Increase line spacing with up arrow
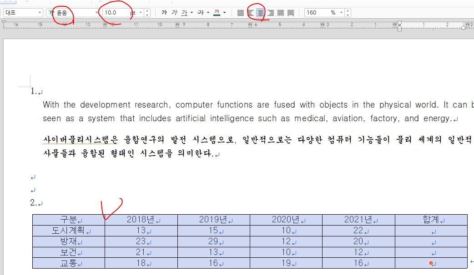 [348, 11]
